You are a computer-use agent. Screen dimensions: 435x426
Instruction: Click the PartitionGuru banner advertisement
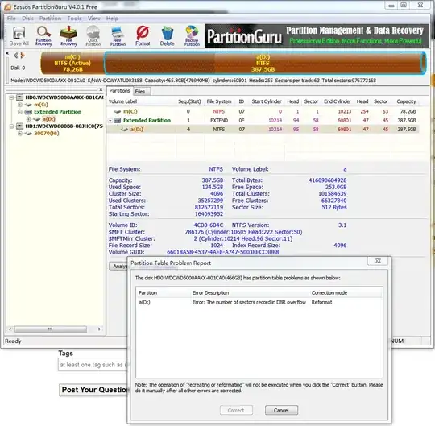(317, 36)
